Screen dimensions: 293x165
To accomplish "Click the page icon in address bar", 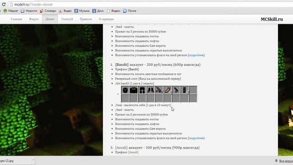I will [x=11, y=4].
